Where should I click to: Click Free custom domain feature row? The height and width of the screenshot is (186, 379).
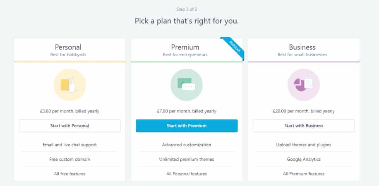pyautogui.click(x=70, y=159)
